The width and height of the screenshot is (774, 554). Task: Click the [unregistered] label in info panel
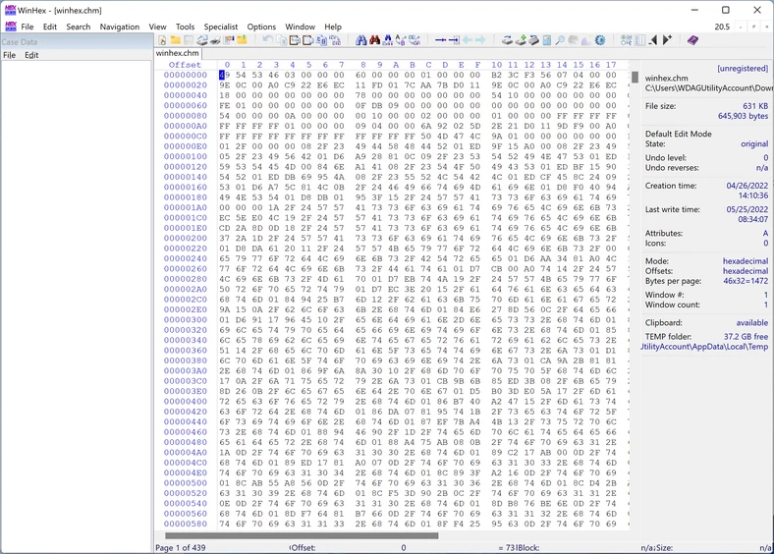click(743, 69)
